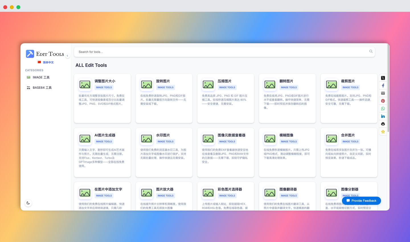Share on Facebook icon
The height and width of the screenshot is (242, 410).
[x=383, y=86]
